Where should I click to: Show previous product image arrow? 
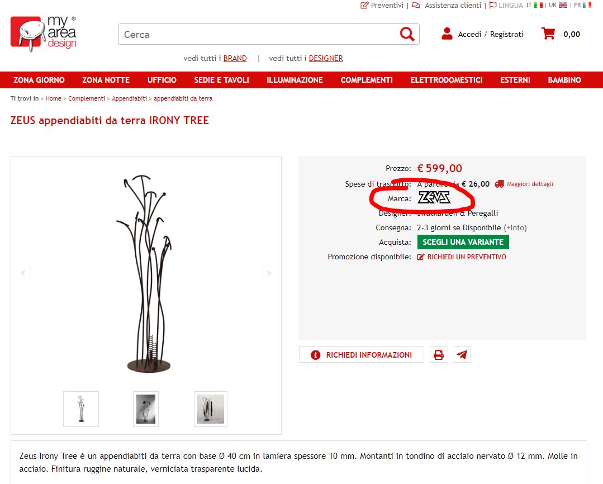point(23,273)
